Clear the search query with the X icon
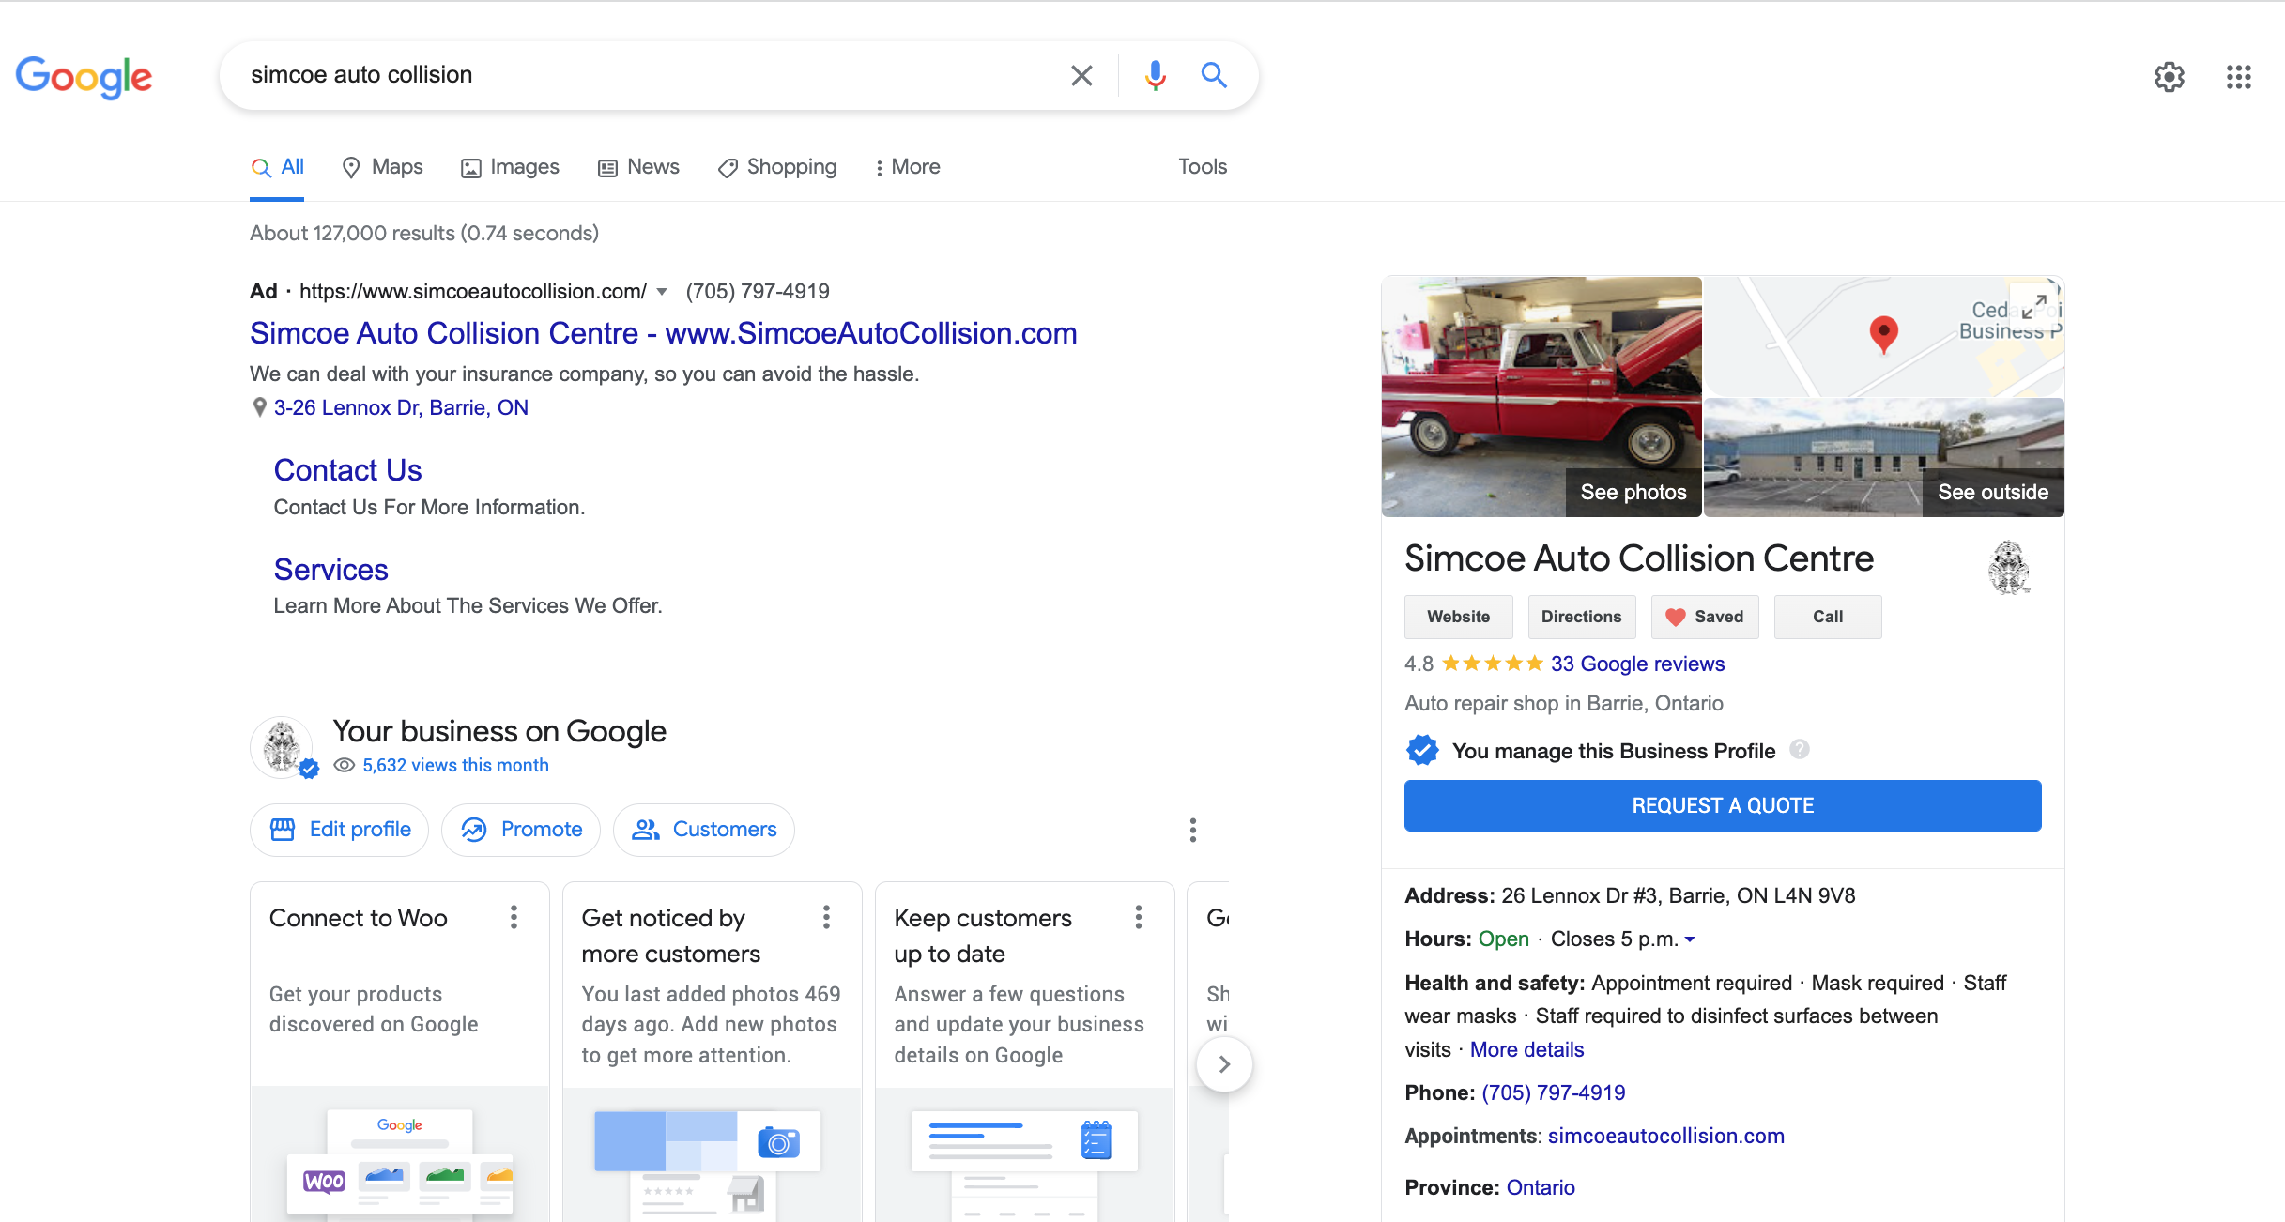This screenshot has width=2285, height=1222. pos(1081,75)
